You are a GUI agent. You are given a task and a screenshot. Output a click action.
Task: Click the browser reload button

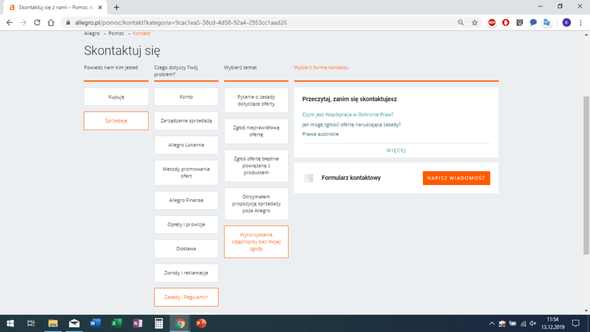[37, 22]
